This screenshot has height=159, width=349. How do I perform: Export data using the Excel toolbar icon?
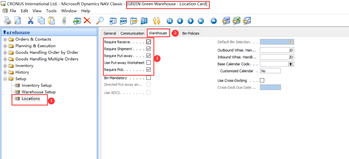(236, 21)
